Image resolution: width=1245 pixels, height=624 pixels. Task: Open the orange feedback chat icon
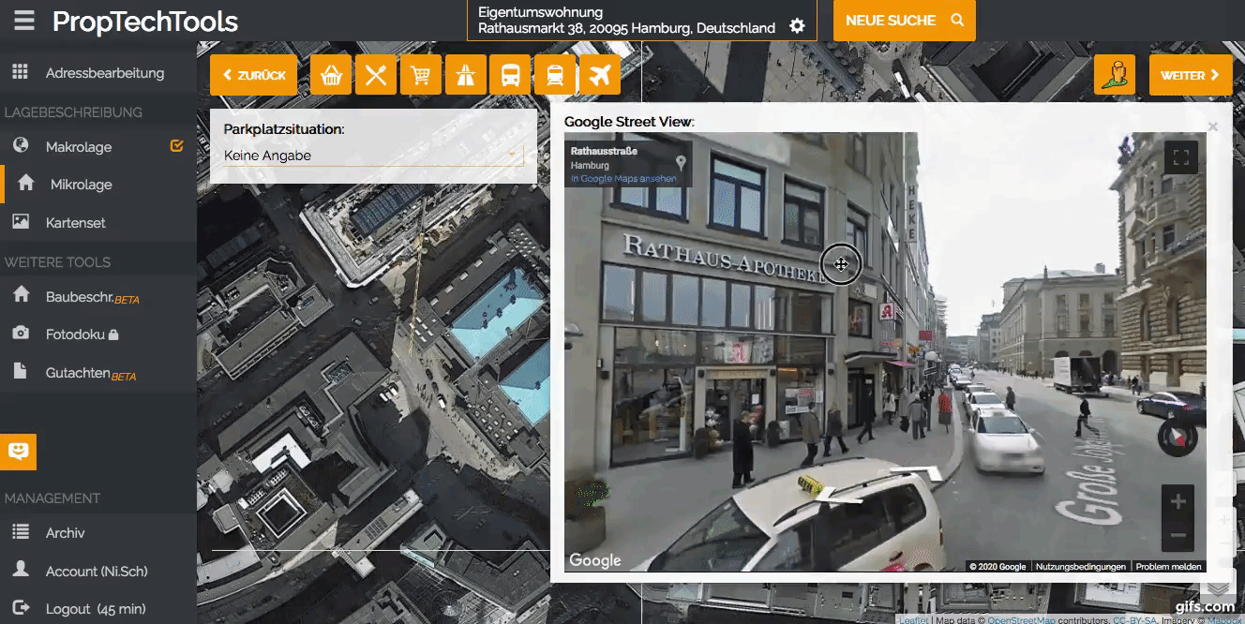[x=18, y=452]
